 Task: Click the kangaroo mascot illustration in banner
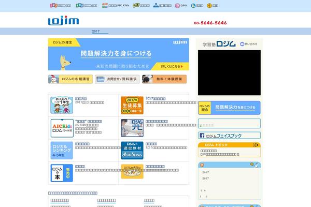(x=65, y=63)
